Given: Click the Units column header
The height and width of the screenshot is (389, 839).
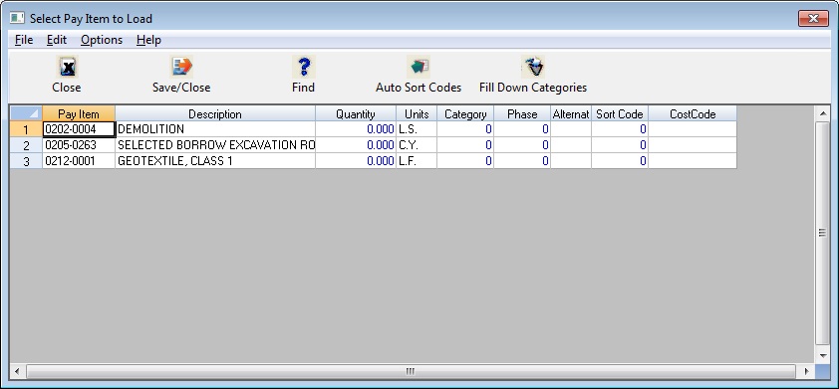Looking at the screenshot, I should (x=417, y=113).
